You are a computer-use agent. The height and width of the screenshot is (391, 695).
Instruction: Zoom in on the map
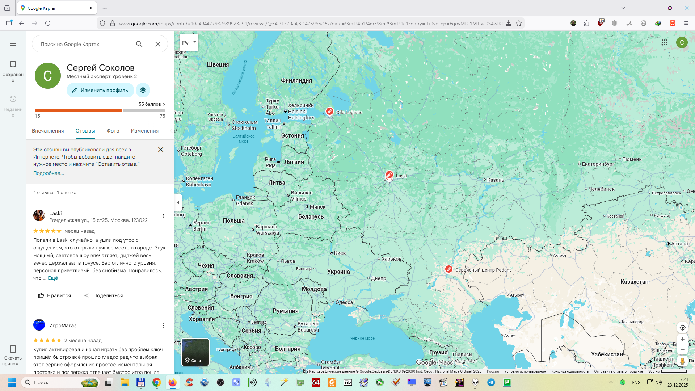point(682,339)
